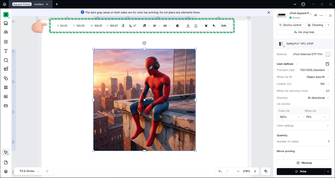Open the layout template tool in left sidebar

tap(6, 69)
